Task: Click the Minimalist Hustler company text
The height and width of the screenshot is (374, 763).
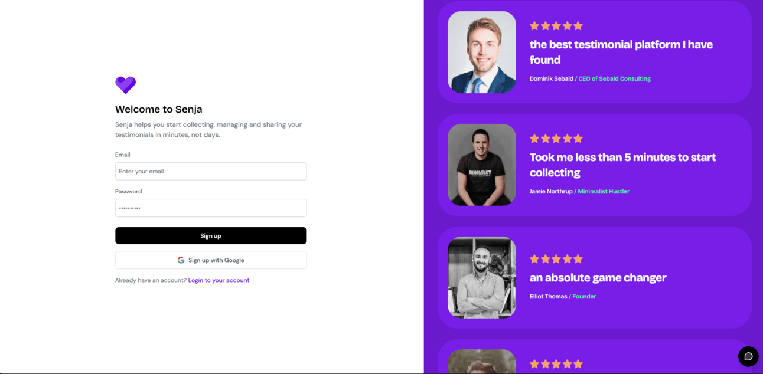Action: [x=604, y=191]
